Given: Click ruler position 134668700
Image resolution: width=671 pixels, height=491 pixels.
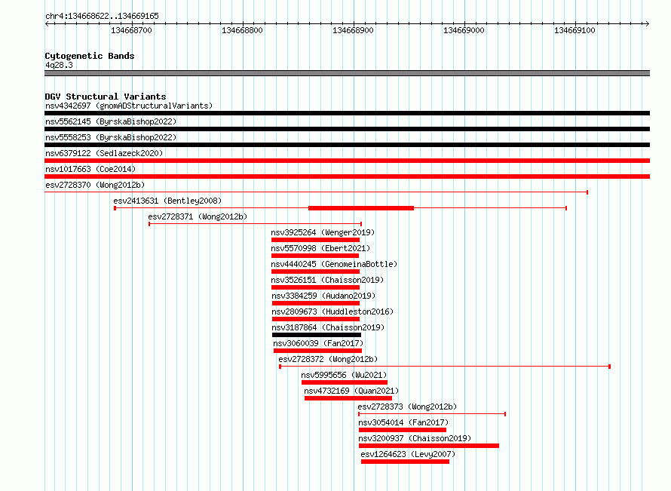Looking at the screenshot, I should (x=131, y=30).
